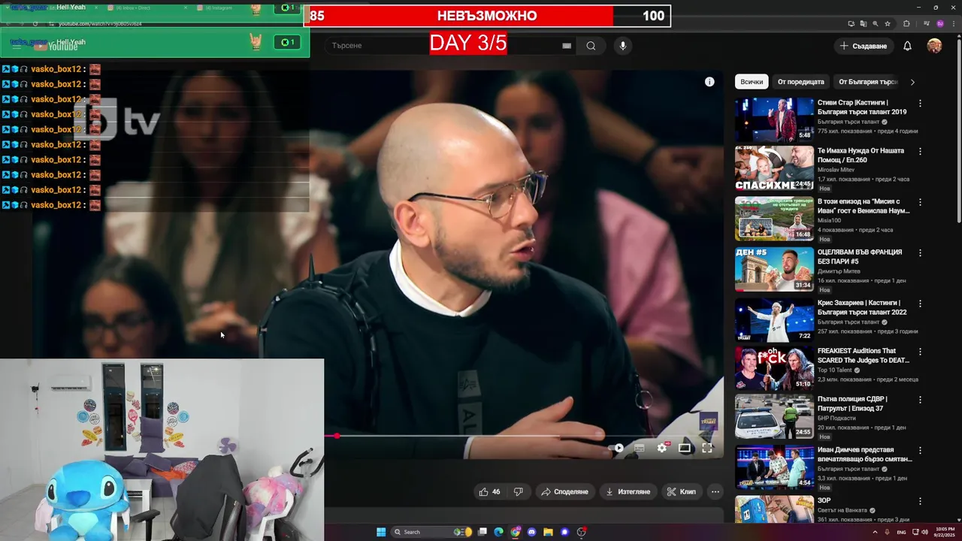
Task: Click the YouTube search text field
Action: 443,46
